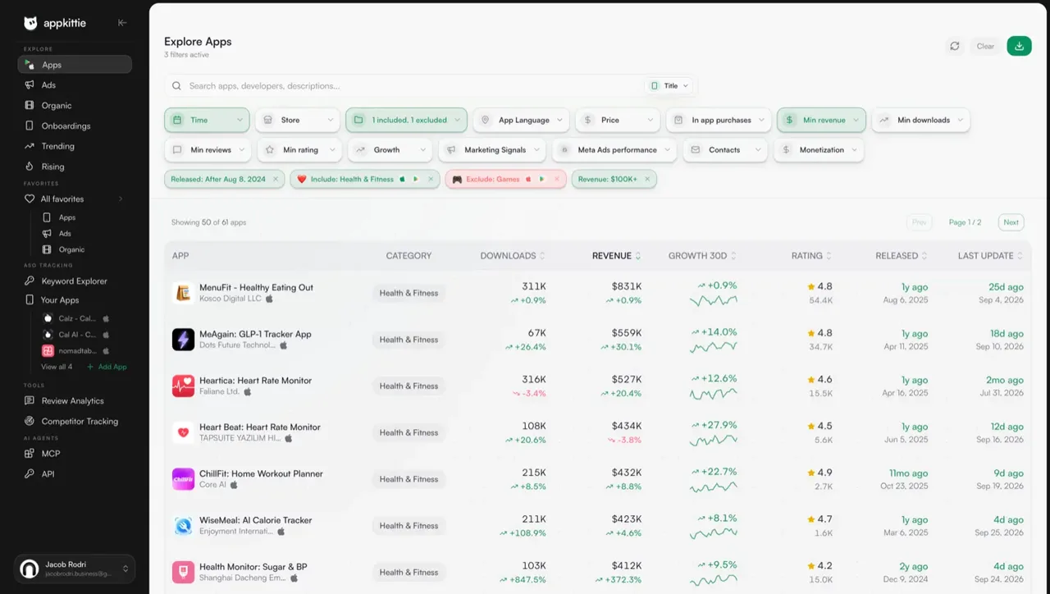Toggle Google Play on Exclude: Games chip
The height and width of the screenshot is (594, 1050).
[541, 179]
